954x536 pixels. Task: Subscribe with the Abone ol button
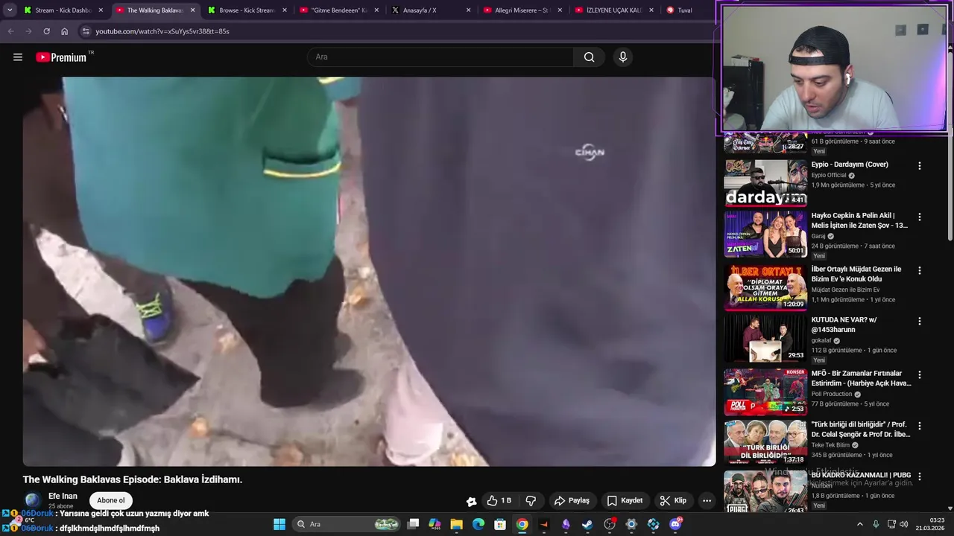coord(111,500)
